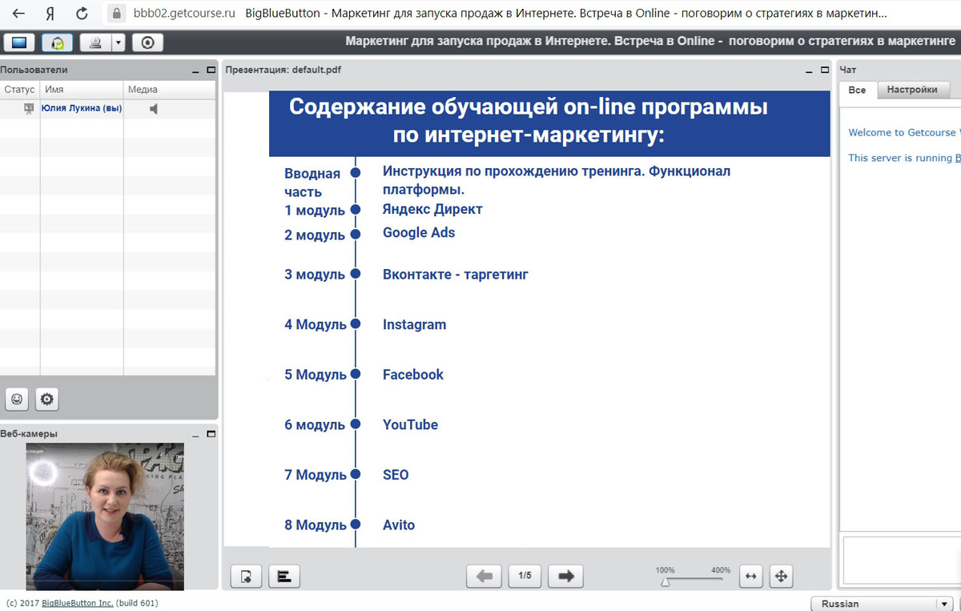Click the '8 Модуль' label on the slide
The width and height of the screenshot is (961, 611).
click(316, 525)
